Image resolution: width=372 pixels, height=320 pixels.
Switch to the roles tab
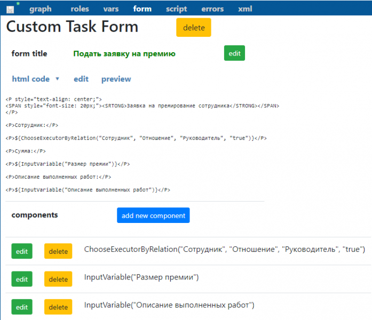(80, 9)
